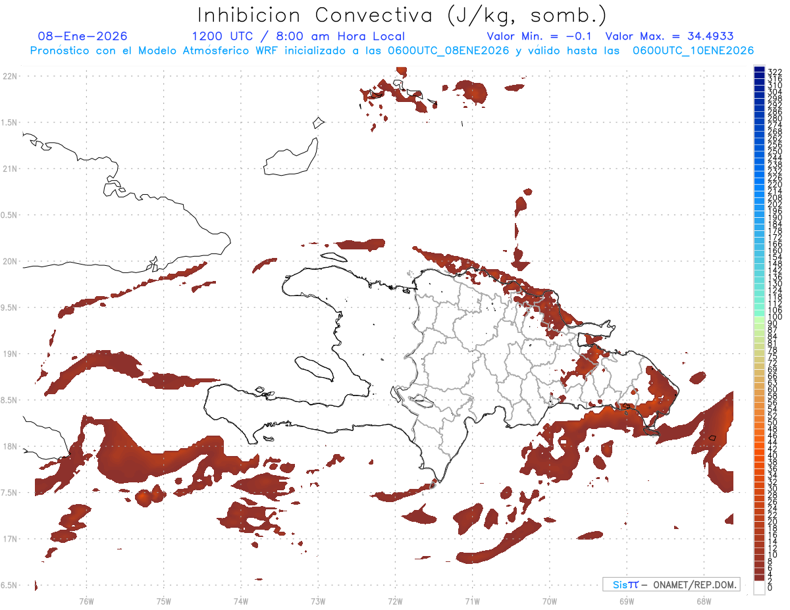Viewport: 790px width, 610px height.
Task: Click the 71W longitude label
Action: 472,601
